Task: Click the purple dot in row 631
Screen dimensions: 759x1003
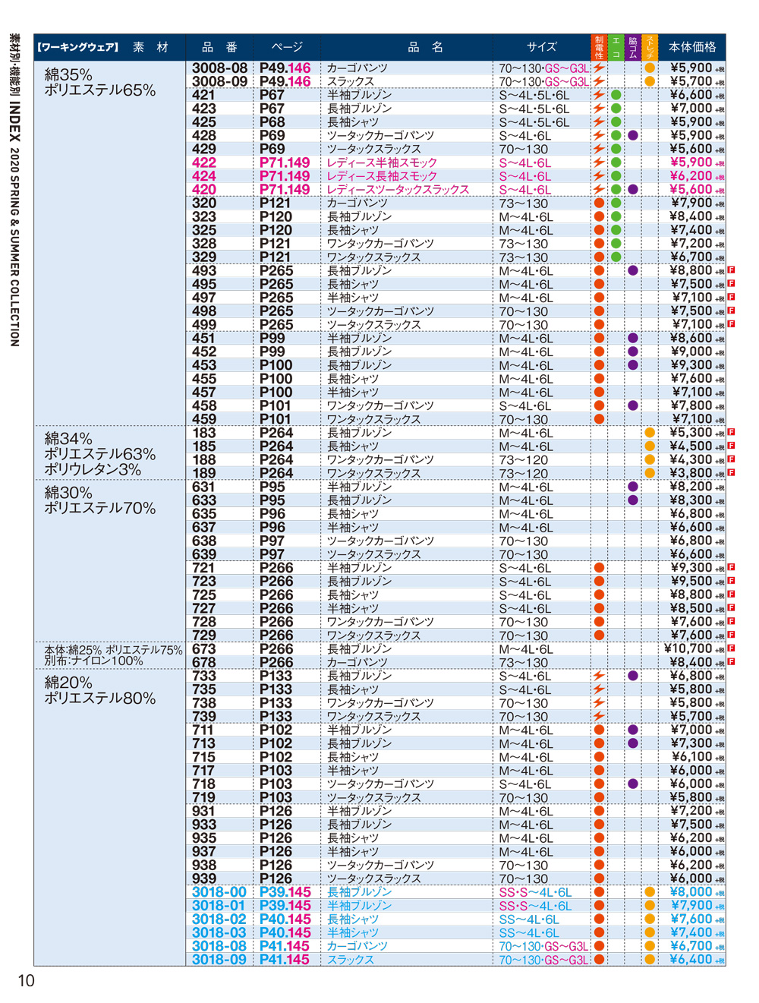Action: (x=633, y=487)
